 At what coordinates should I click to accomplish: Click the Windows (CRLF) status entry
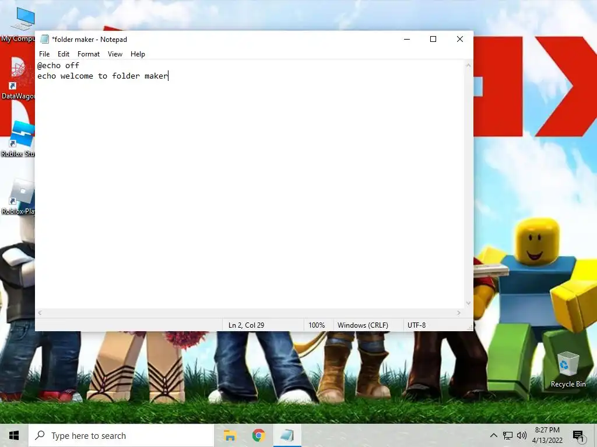click(363, 325)
